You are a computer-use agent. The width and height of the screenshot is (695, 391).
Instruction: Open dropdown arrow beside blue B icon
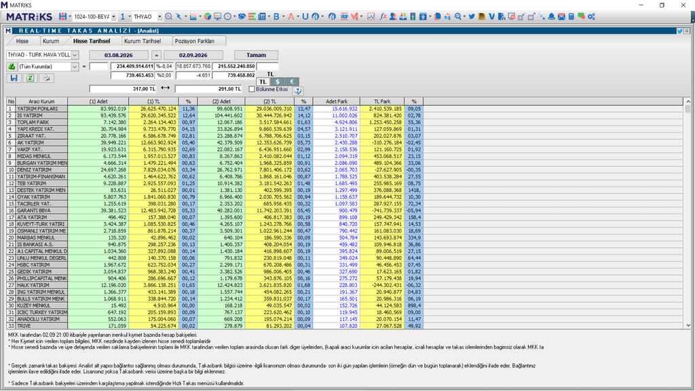283,16
